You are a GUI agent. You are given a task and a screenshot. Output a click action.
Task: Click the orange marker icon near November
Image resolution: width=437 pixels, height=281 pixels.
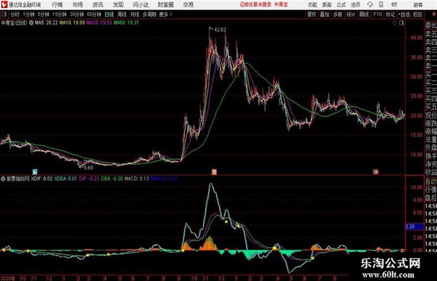pyautogui.click(x=214, y=172)
